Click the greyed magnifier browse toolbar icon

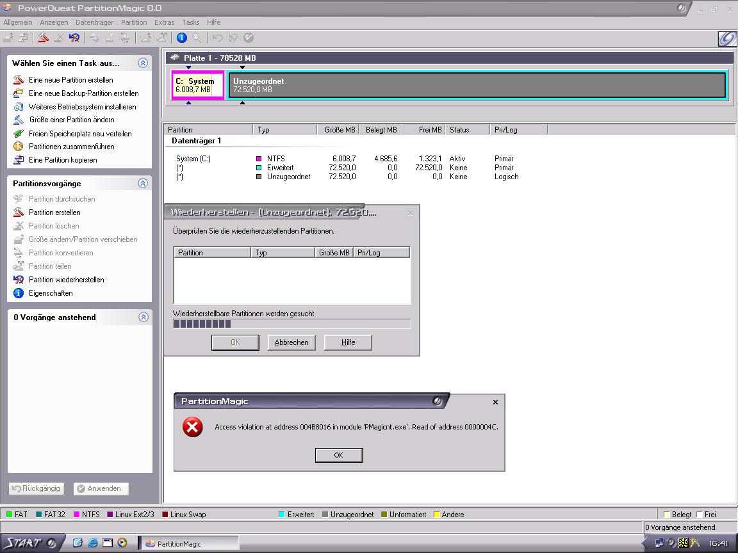(197, 38)
